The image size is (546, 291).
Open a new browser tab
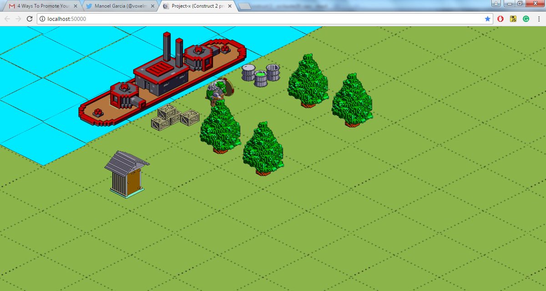click(x=244, y=6)
